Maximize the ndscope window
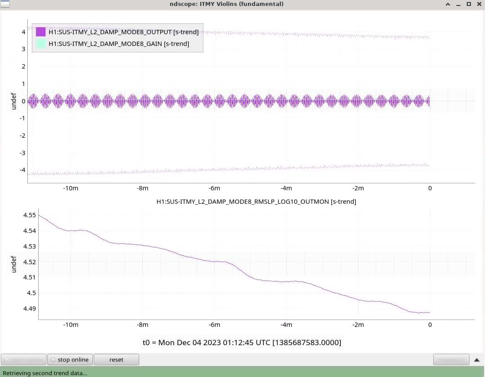485x377 pixels. click(469, 4)
